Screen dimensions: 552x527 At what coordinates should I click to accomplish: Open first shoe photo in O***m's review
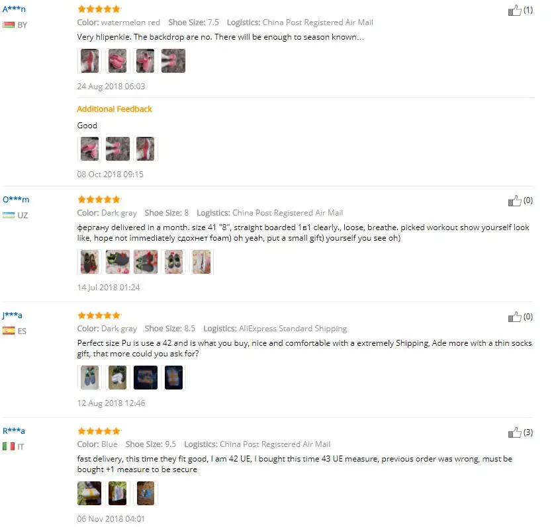coord(89,262)
